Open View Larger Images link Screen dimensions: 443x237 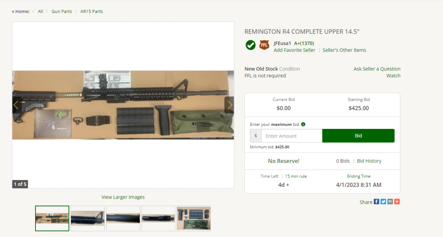click(x=123, y=197)
